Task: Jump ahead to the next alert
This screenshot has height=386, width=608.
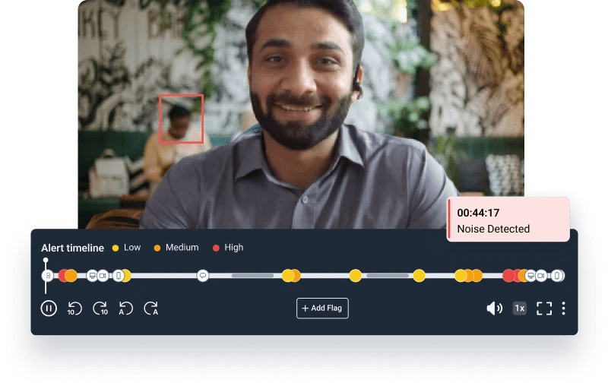Action: [151, 308]
